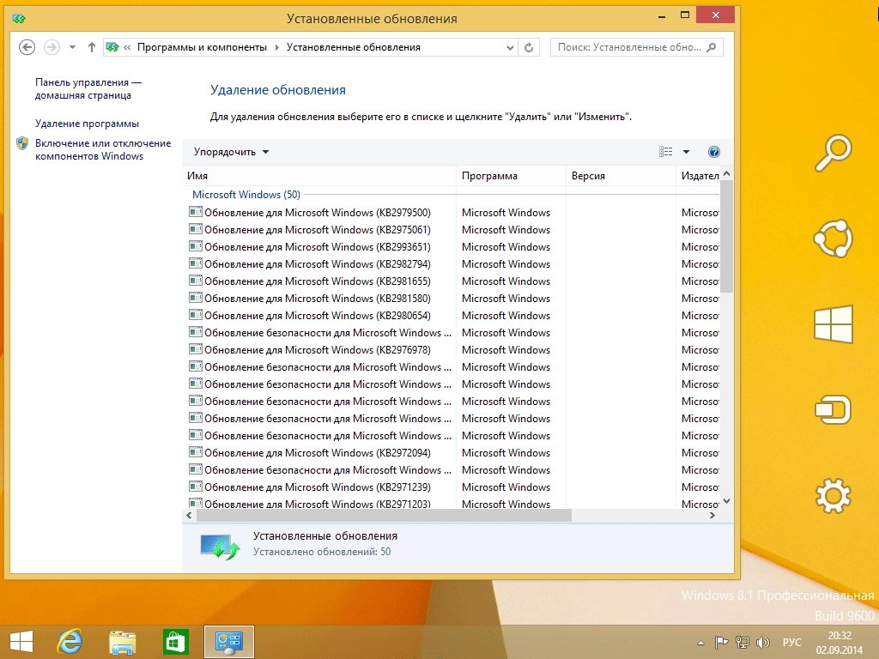This screenshot has height=659, width=879.
Task: Open volume control in the tray
Action: click(x=763, y=643)
